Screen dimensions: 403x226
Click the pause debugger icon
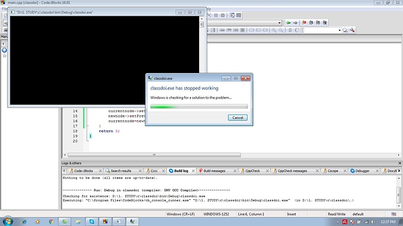(x=216, y=15)
